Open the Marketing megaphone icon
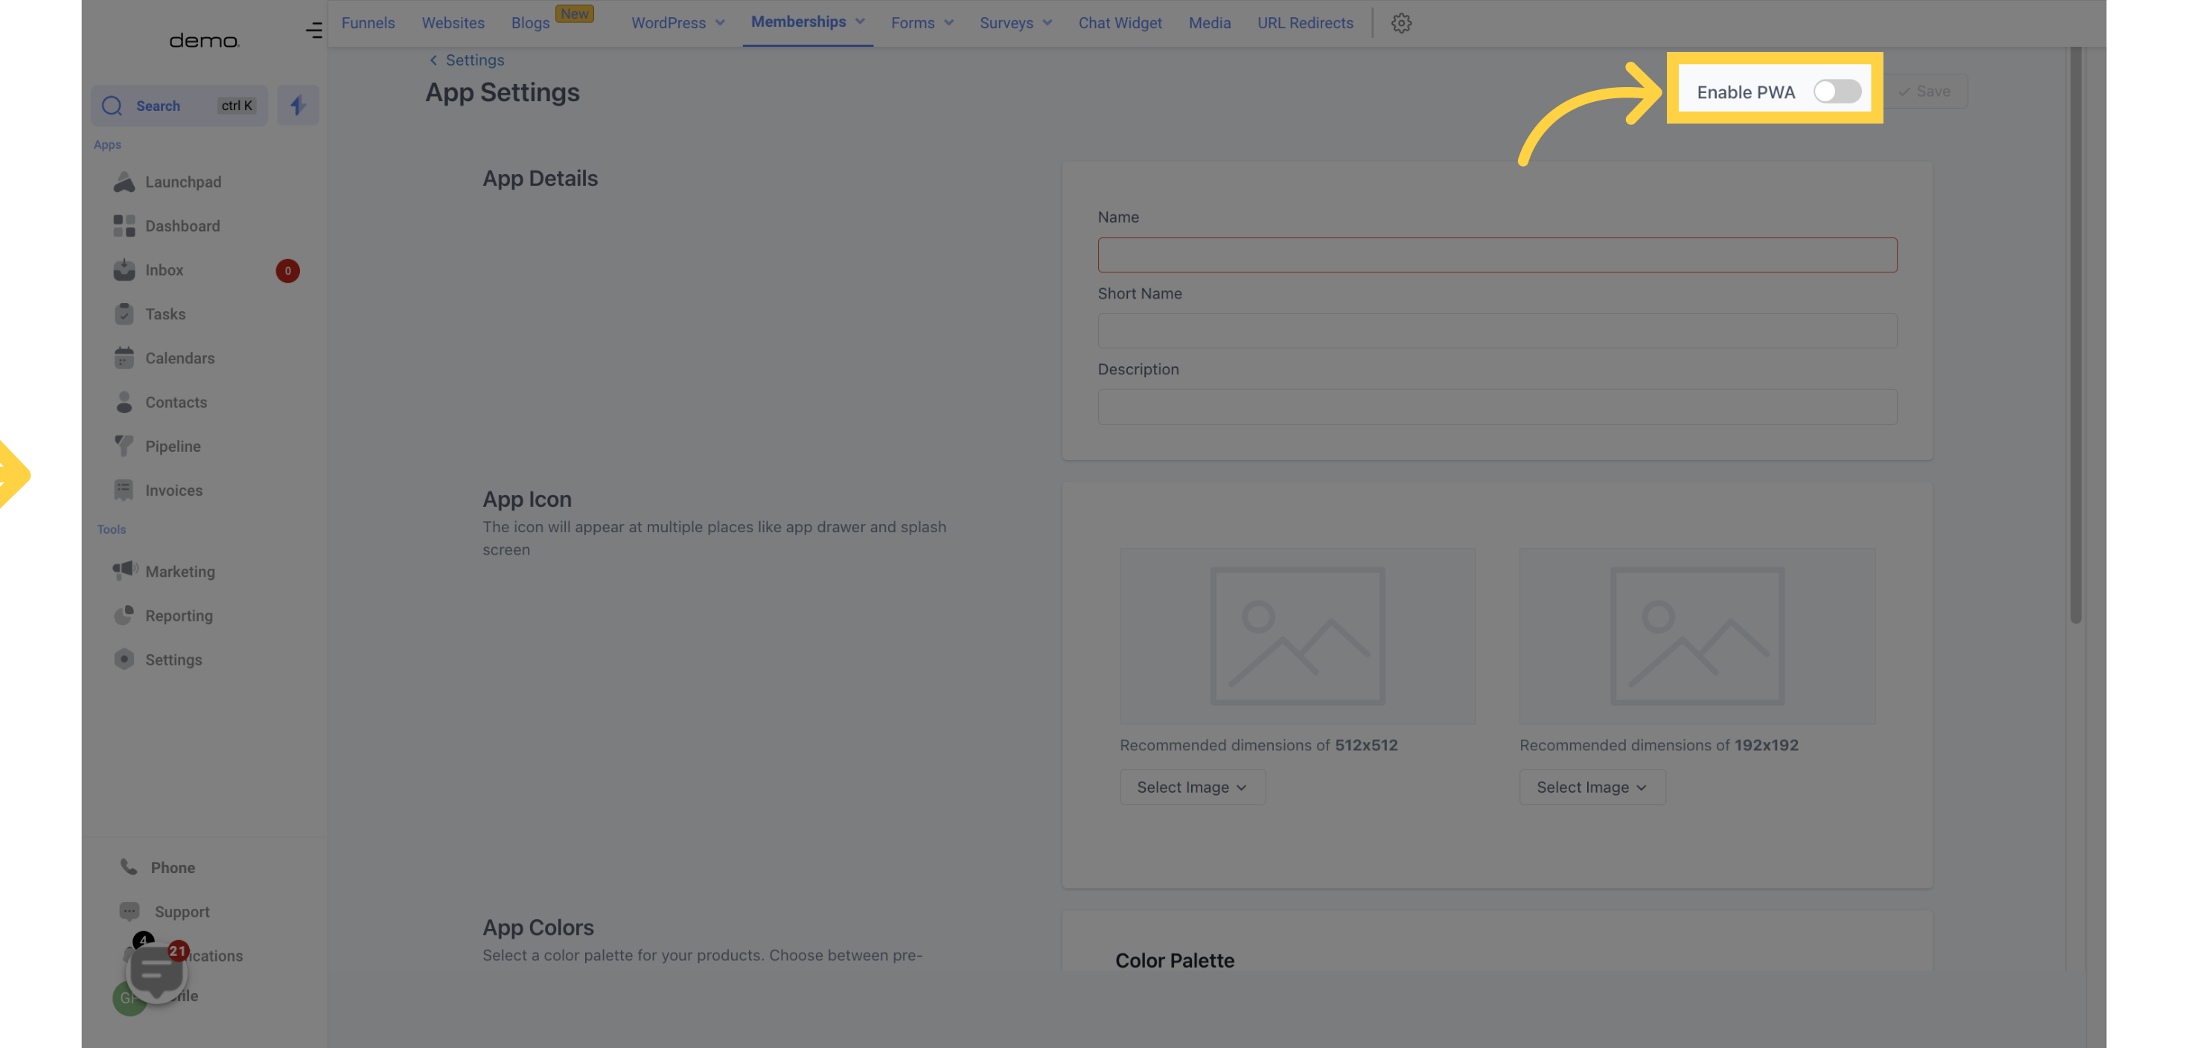This screenshot has height=1048, width=2188. point(125,571)
